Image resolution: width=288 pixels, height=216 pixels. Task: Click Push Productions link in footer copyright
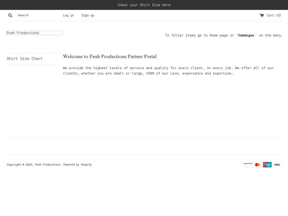tap(48, 165)
